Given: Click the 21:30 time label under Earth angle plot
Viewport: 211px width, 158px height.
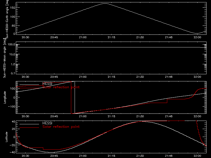Looking at the screenshot, I should point(140,37).
